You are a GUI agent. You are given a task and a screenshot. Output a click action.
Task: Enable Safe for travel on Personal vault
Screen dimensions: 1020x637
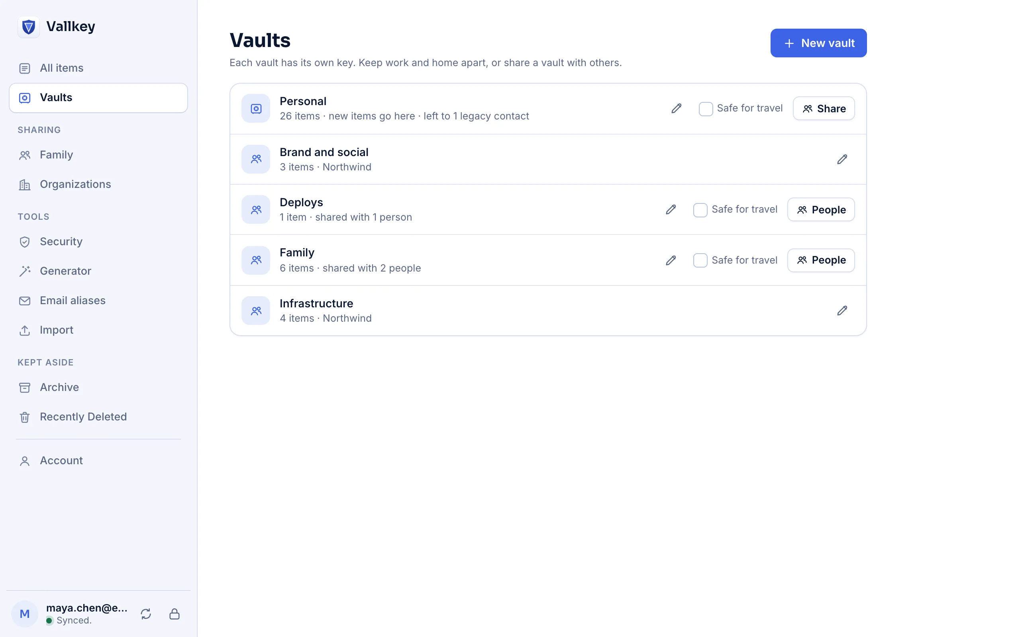[x=706, y=109]
